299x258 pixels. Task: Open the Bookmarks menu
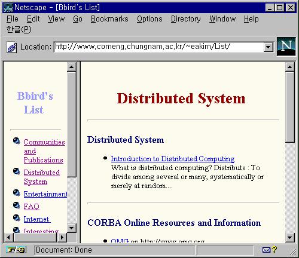click(109, 19)
